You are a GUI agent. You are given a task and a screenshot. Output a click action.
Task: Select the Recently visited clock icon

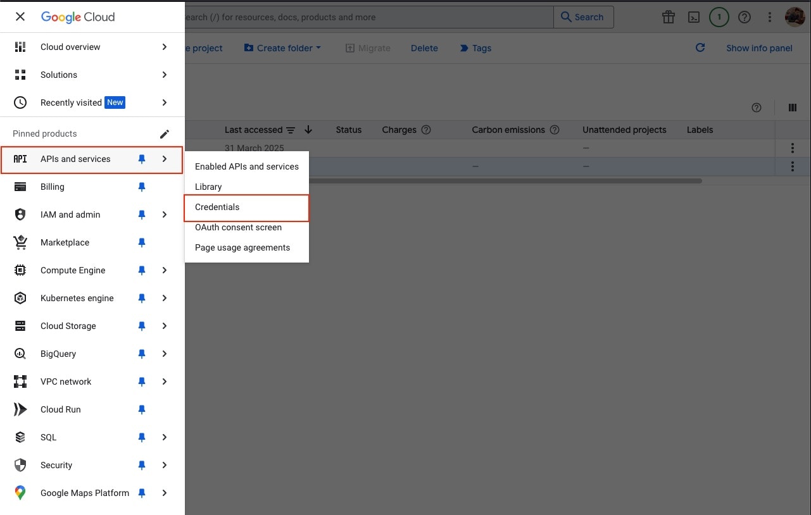tap(20, 102)
